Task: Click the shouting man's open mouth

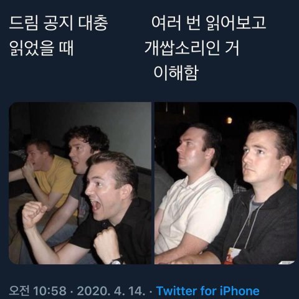Action: pyautogui.click(x=96, y=206)
